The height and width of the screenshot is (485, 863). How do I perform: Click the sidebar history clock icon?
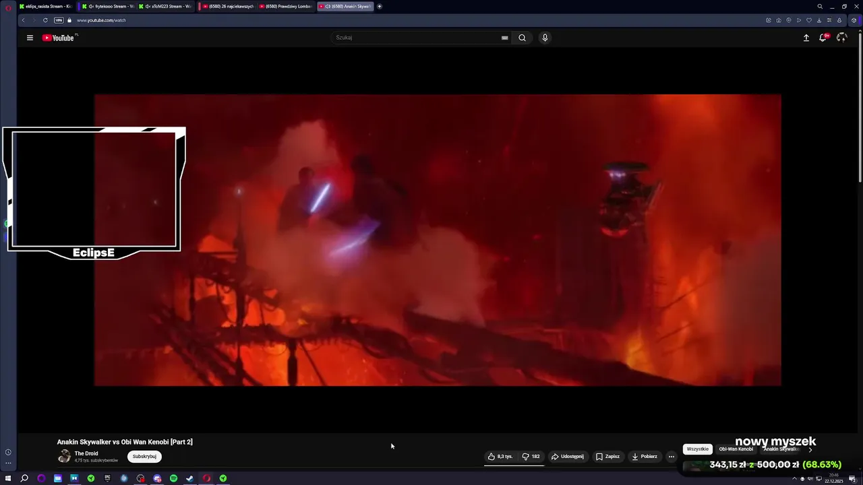pos(8,452)
